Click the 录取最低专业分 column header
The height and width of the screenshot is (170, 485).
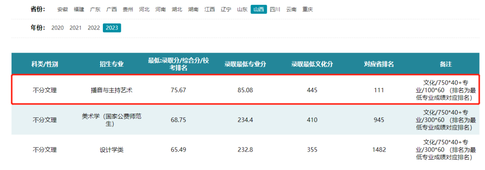click(x=245, y=64)
